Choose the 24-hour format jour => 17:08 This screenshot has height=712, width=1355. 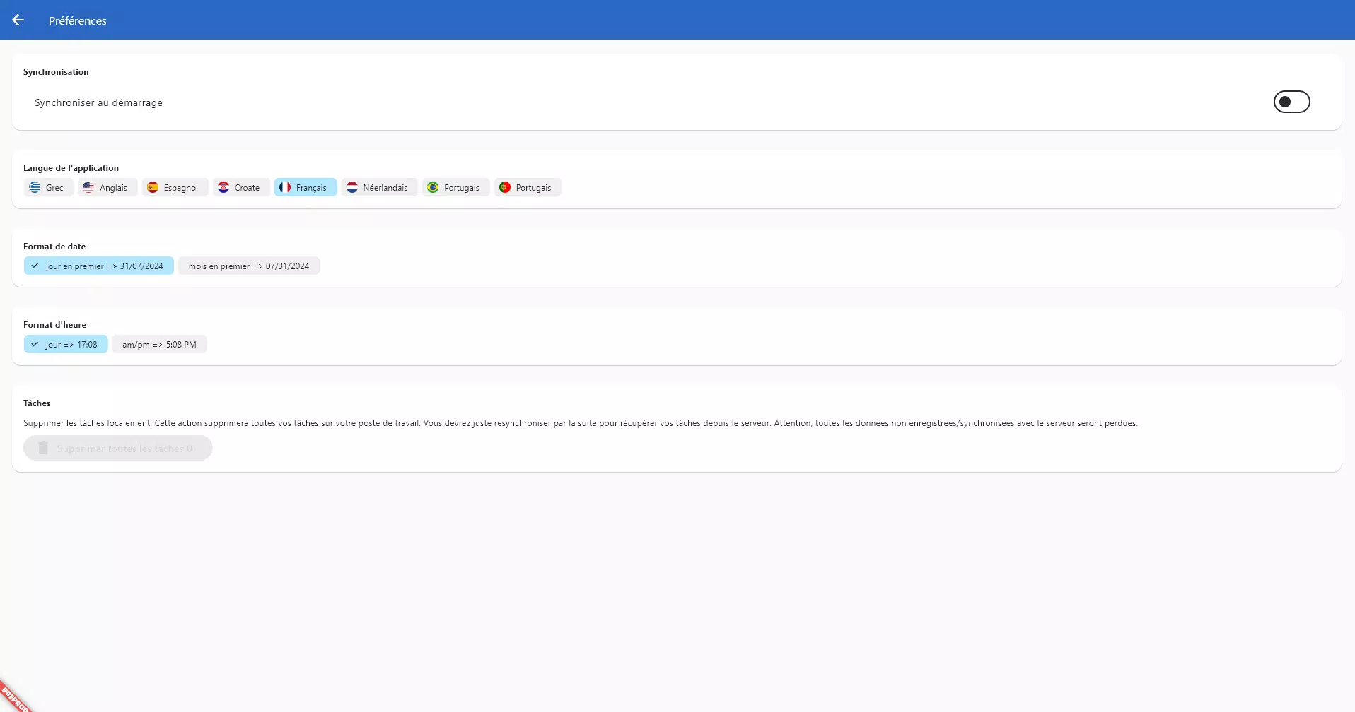[66, 344]
